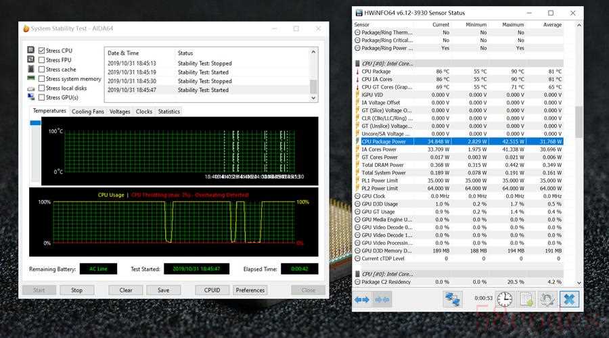Image resolution: width=609 pixels, height=338 pixels.
Task: Click the CPUID button
Action: click(212, 290)
